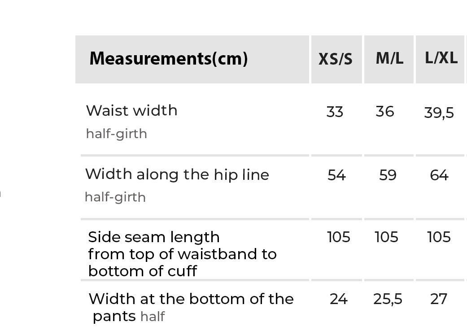Screen dimensions: 467x335
Task: Click the Measurements(cm) header cell
Action: tap(168, 59)
